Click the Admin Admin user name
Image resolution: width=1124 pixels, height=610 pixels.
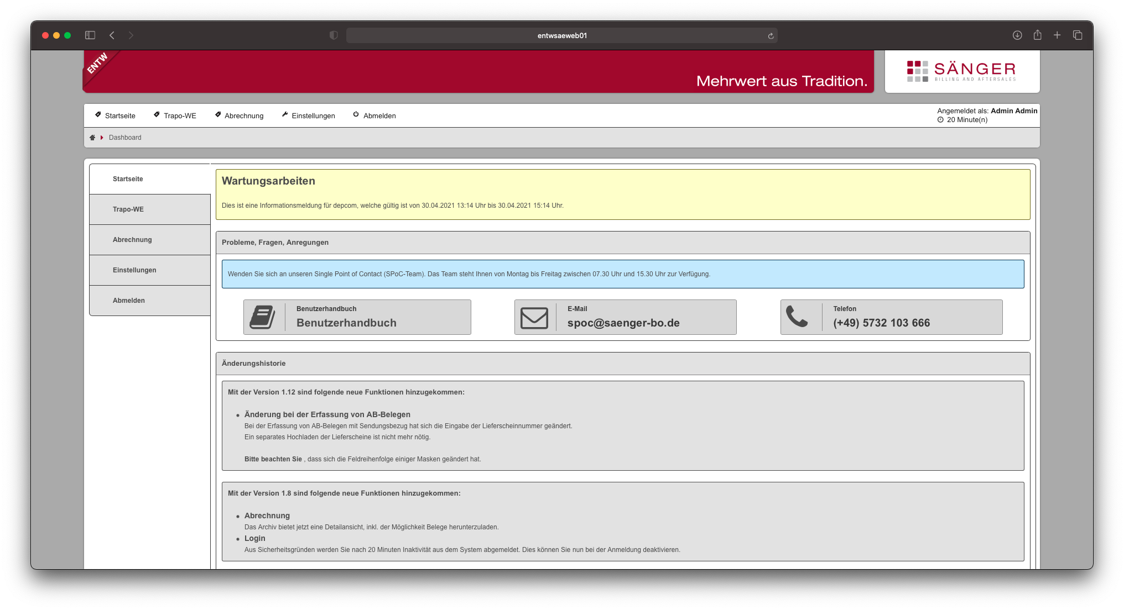coord(1014,111)
